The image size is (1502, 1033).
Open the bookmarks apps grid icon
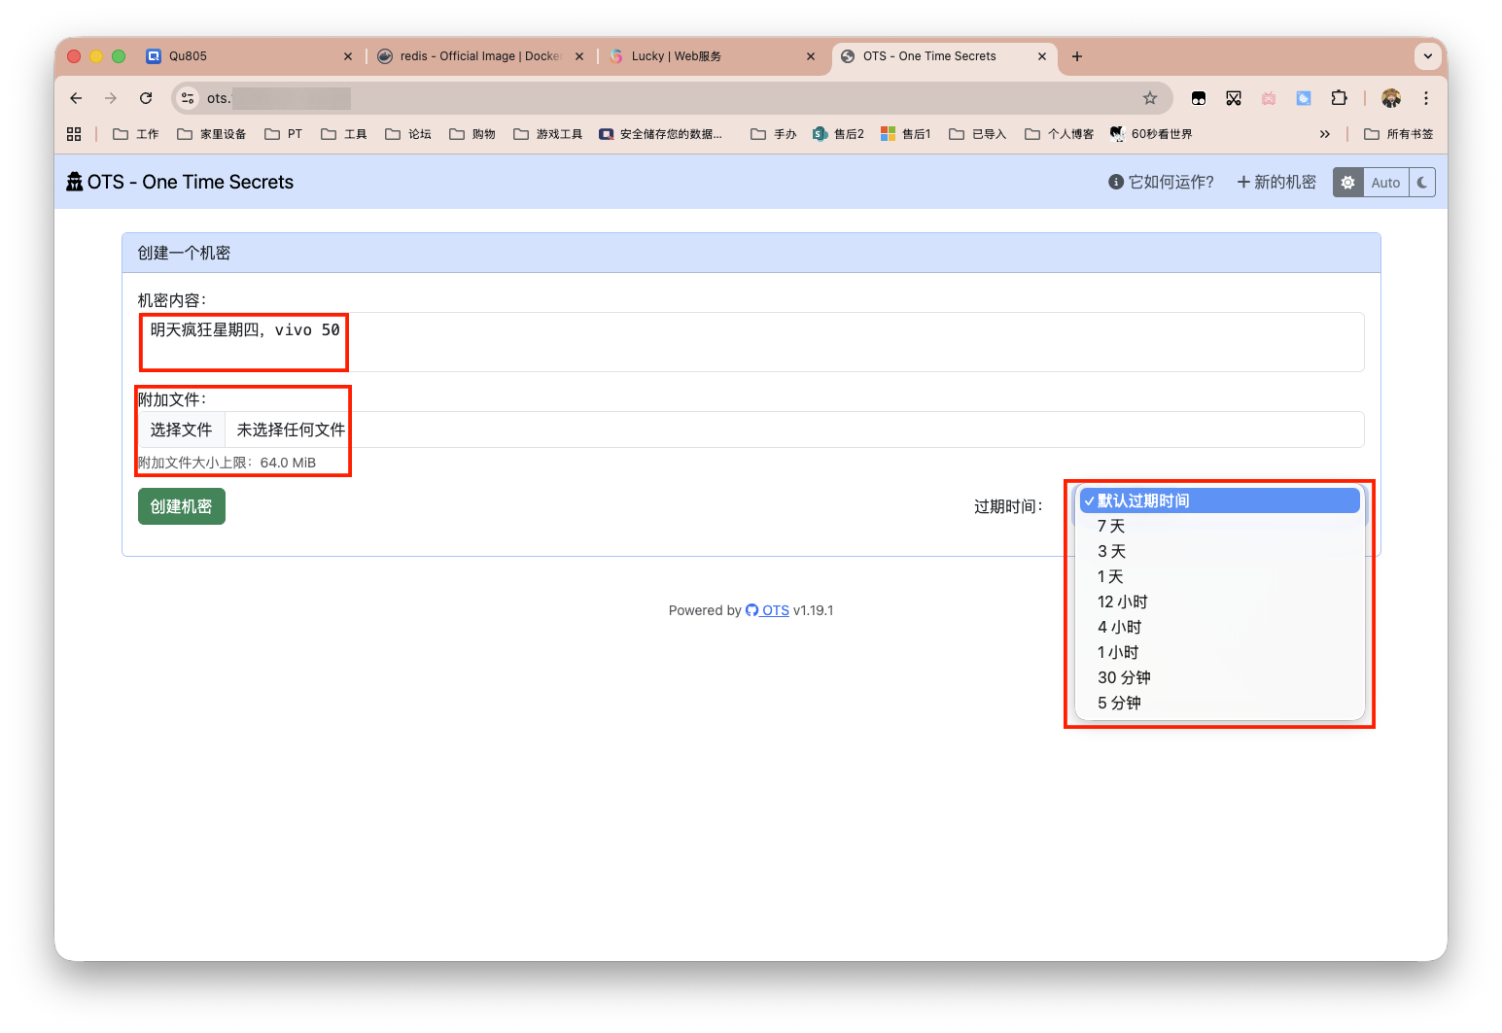[74, 134]
